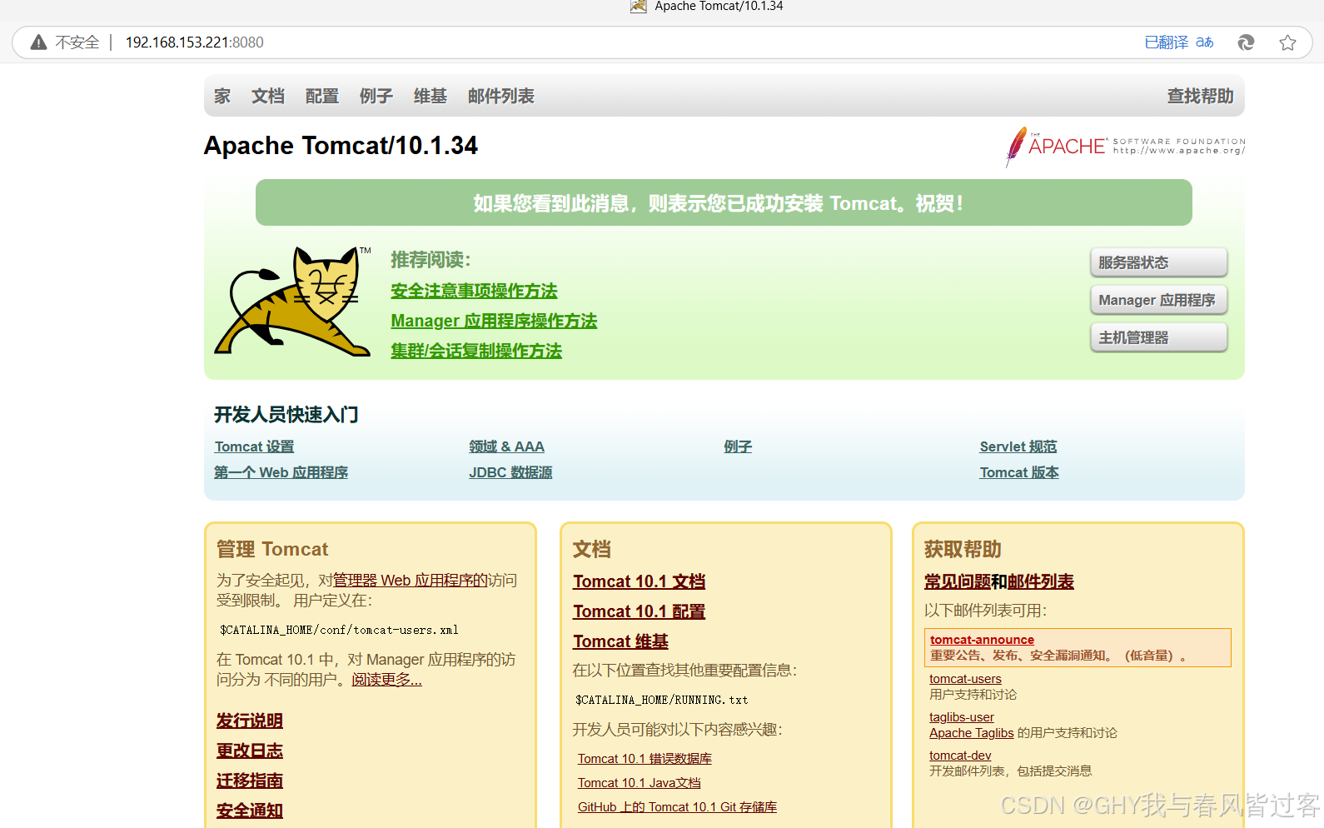The image size is (1324, 828).
Task: Click the $CATALINA_HOME/RUNNING.txt path text
Action: (x=662, y=700)
